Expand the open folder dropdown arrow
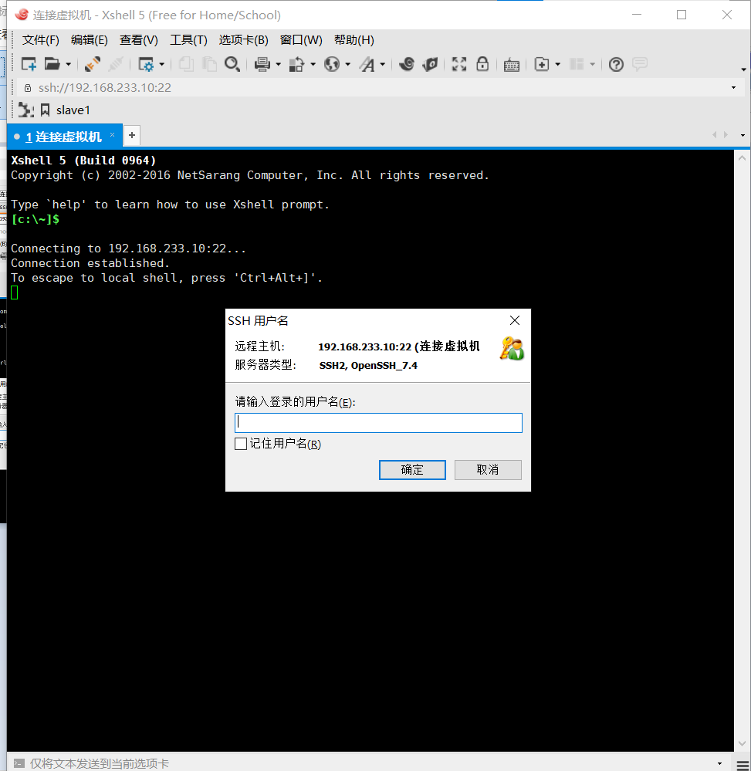751x771 pixels. 69,64
